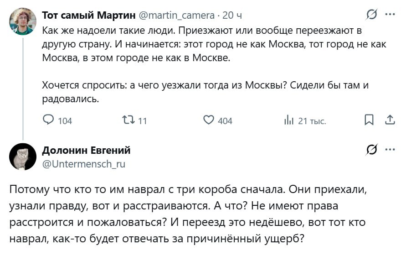This screenshot has width=406, height=256.
Task: Open more options on Martin's tweet
Action: point(390,15)
